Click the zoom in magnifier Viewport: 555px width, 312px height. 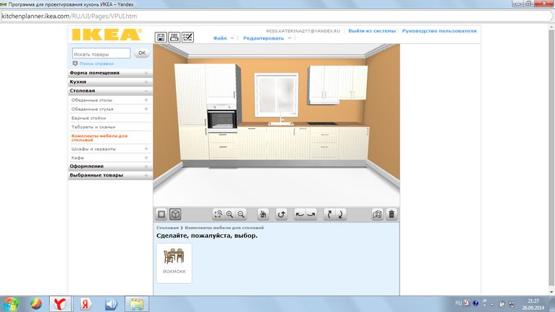click(x=230, y=215)
